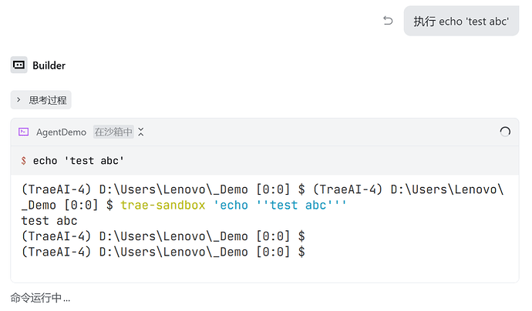The width and height of the screenshot is (532, 311).
Task: Click the Builder agent avatar icon
Action: pyautogui.click(x=19, y=65)
